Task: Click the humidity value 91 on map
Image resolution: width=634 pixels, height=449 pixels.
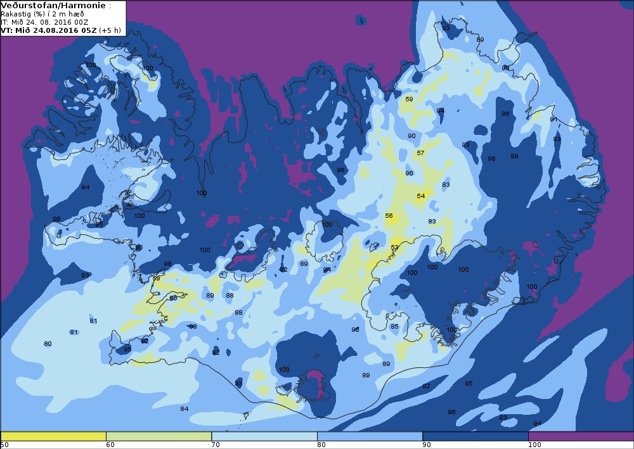Action: tap(554, 119)
